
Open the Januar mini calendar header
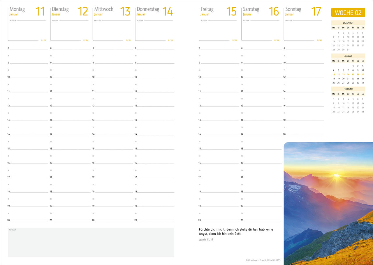click(348, 56)
